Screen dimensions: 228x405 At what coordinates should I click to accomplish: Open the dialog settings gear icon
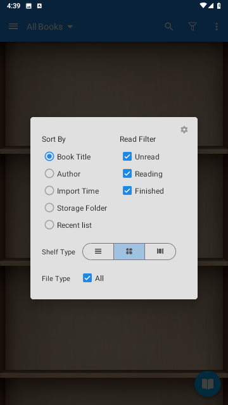coord(184,130)
